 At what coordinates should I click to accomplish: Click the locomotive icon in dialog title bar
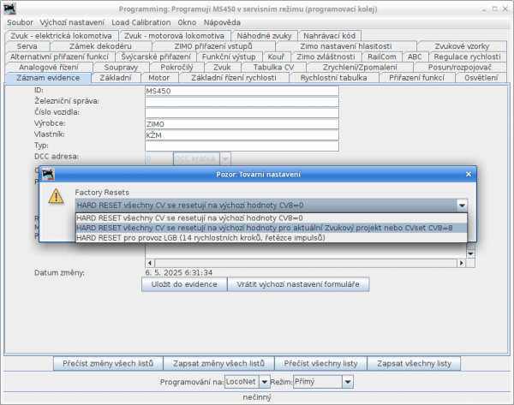49,173
